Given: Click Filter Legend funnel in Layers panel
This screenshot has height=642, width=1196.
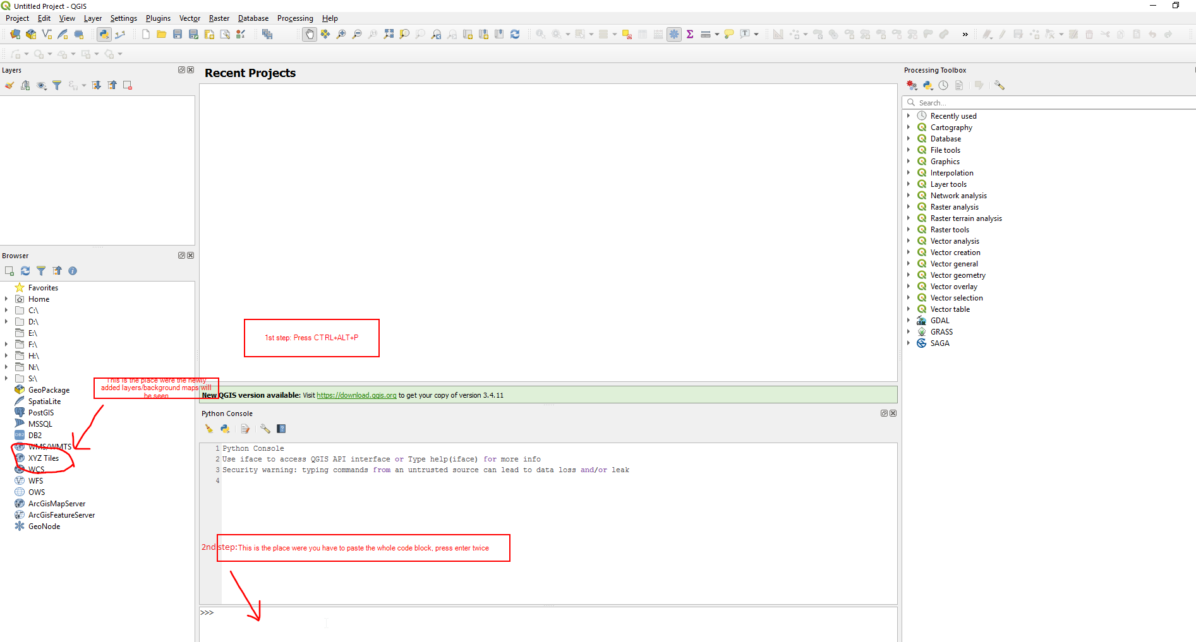Looking at the screenshot, I should coord(57,85).
